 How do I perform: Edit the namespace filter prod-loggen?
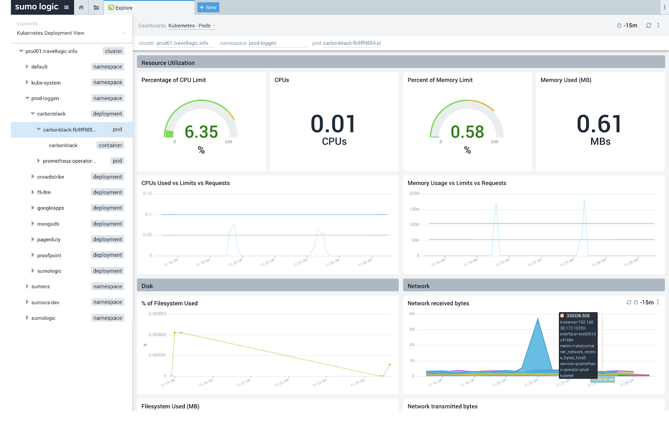(277, 43)
